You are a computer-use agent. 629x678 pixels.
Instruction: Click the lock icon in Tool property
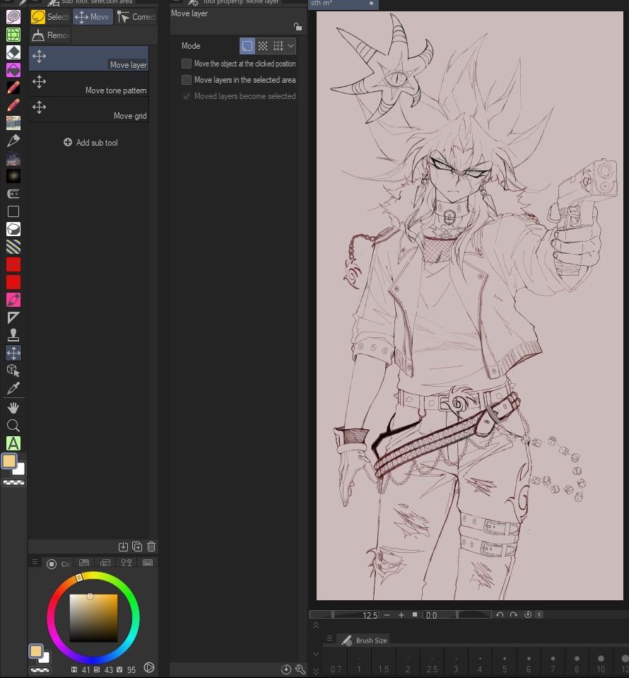click(298, 27)
